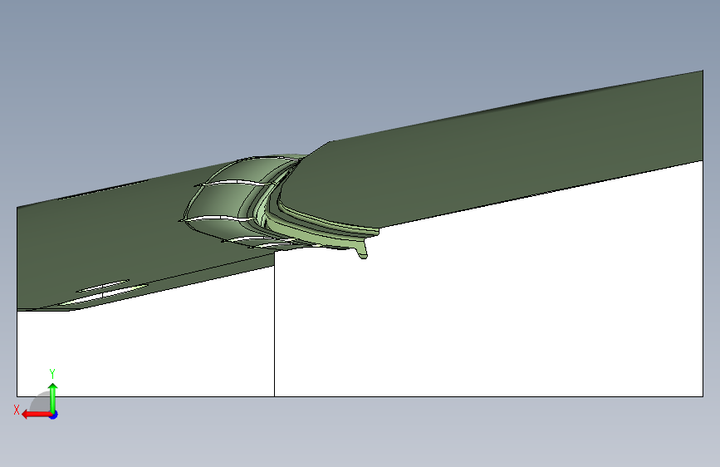Select the elongated slot cutouts on left surface

pos(105,292)
